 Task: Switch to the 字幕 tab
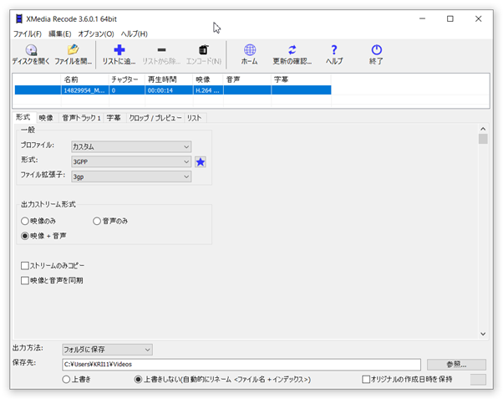coord(114,118)
